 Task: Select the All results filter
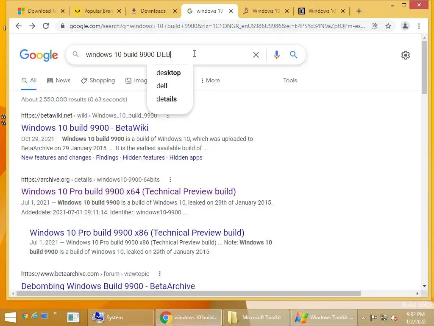click(x=29, y=80)
